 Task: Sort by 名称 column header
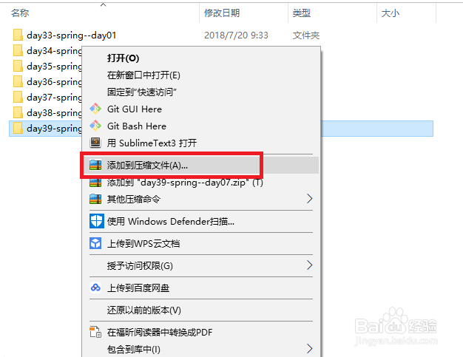20,13
